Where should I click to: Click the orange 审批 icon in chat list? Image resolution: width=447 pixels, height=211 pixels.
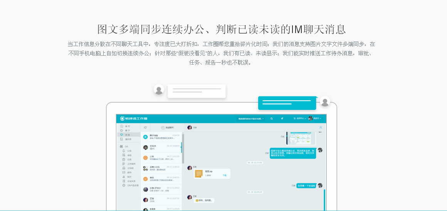point(145,179)
